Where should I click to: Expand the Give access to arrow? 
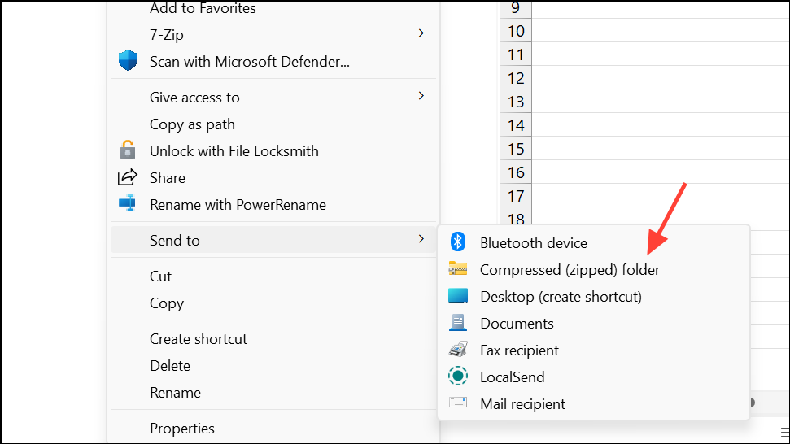(421, 96)
